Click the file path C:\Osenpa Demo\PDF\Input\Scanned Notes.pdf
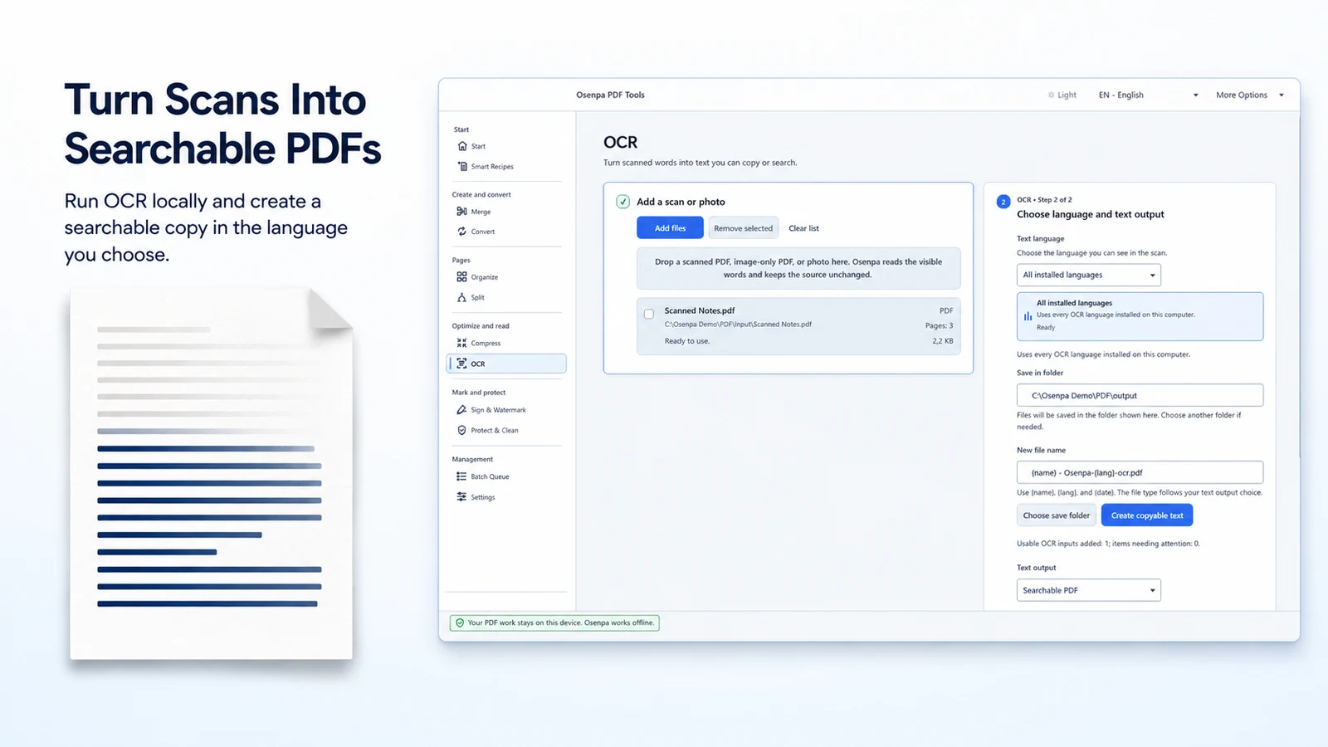 [738, 325]
